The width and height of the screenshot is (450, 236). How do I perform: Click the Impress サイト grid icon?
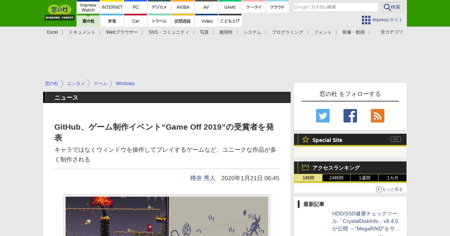(366, 20)
